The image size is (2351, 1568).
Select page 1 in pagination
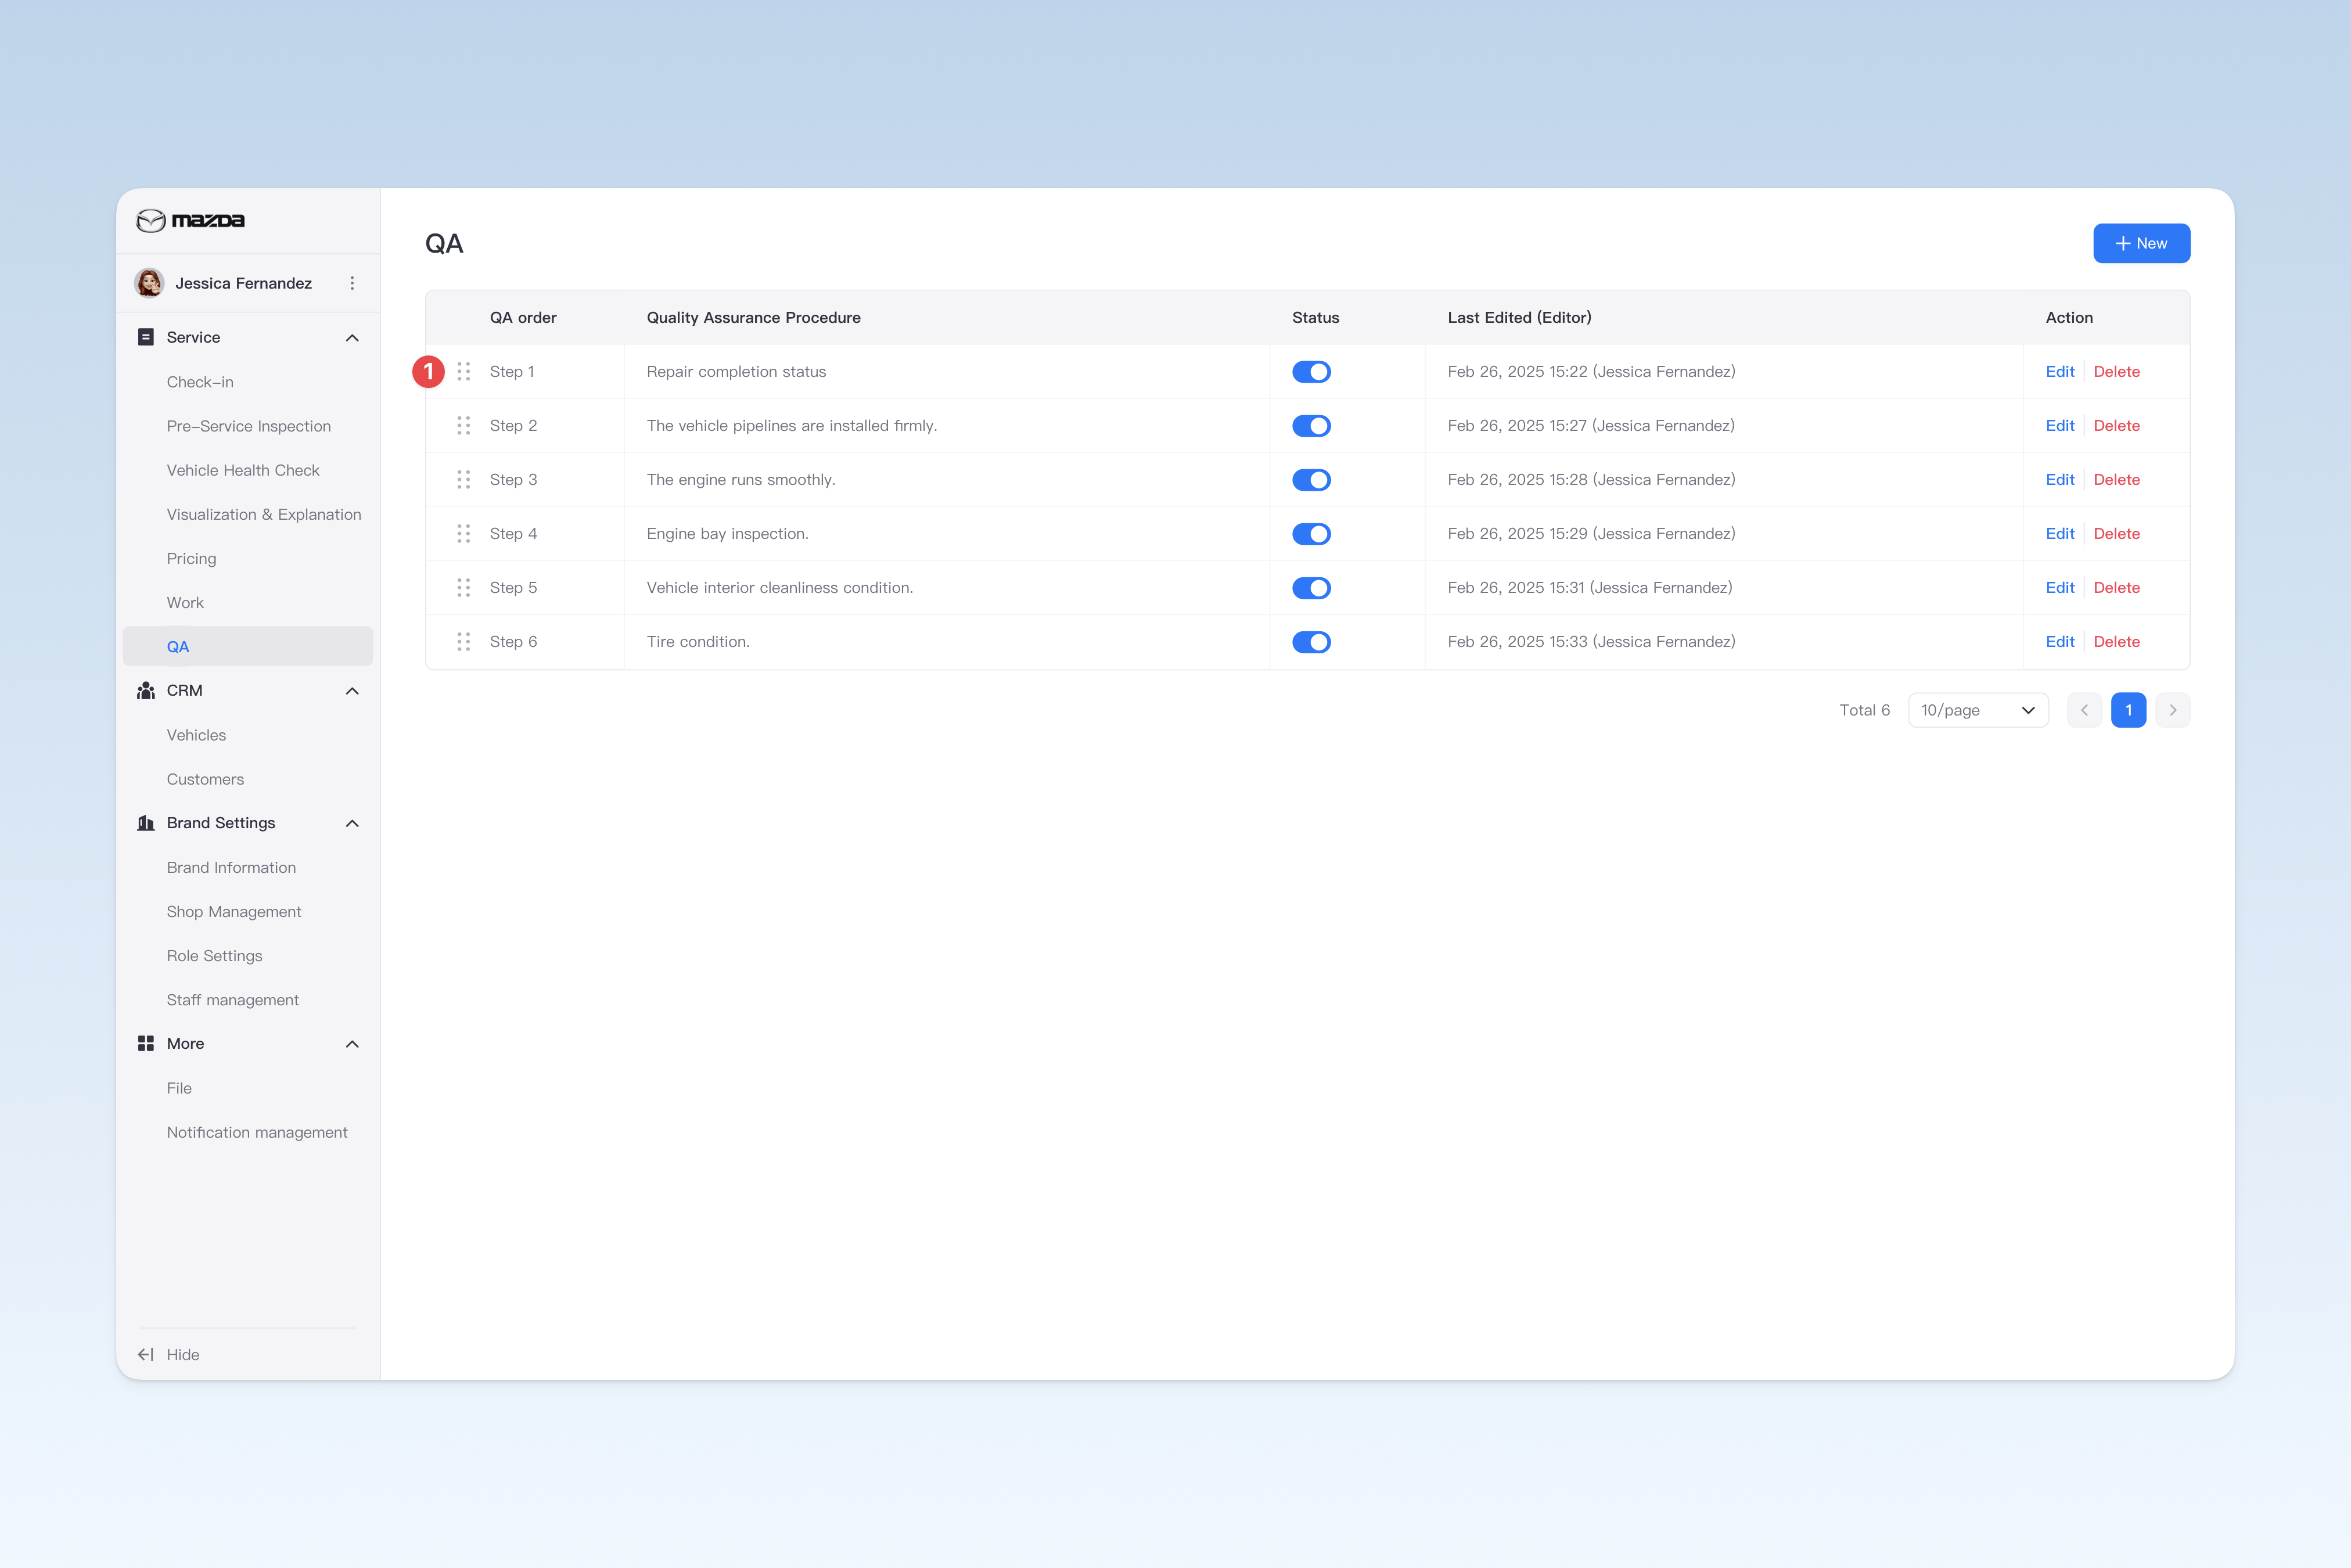[x=2128, y=710]
